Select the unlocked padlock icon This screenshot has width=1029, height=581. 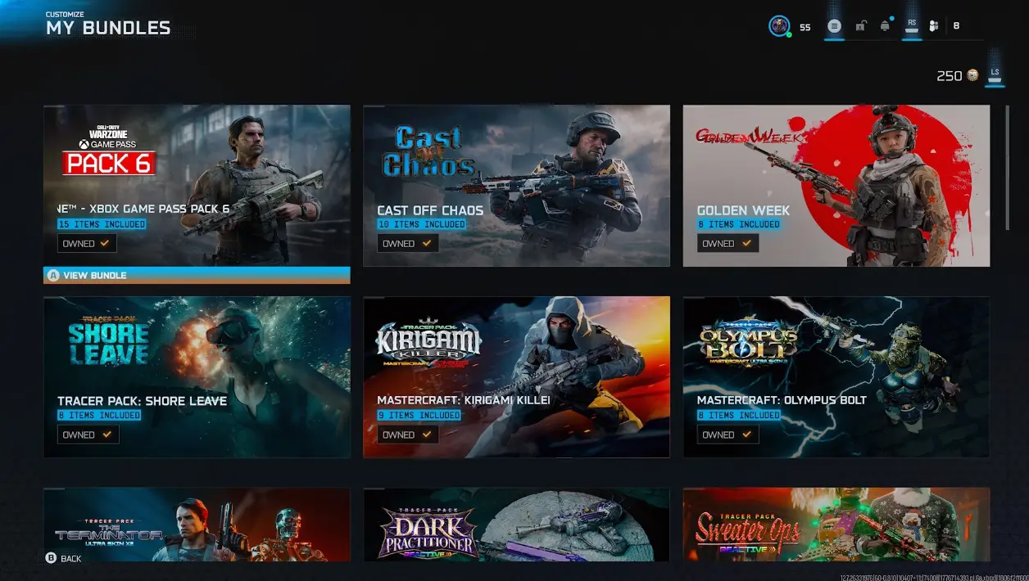click(x=860, y=27)
